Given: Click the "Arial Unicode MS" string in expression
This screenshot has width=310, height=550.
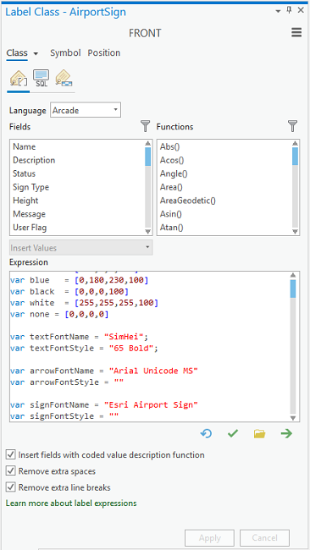Looking at the screenshot, I should click(x=153, y=371).
